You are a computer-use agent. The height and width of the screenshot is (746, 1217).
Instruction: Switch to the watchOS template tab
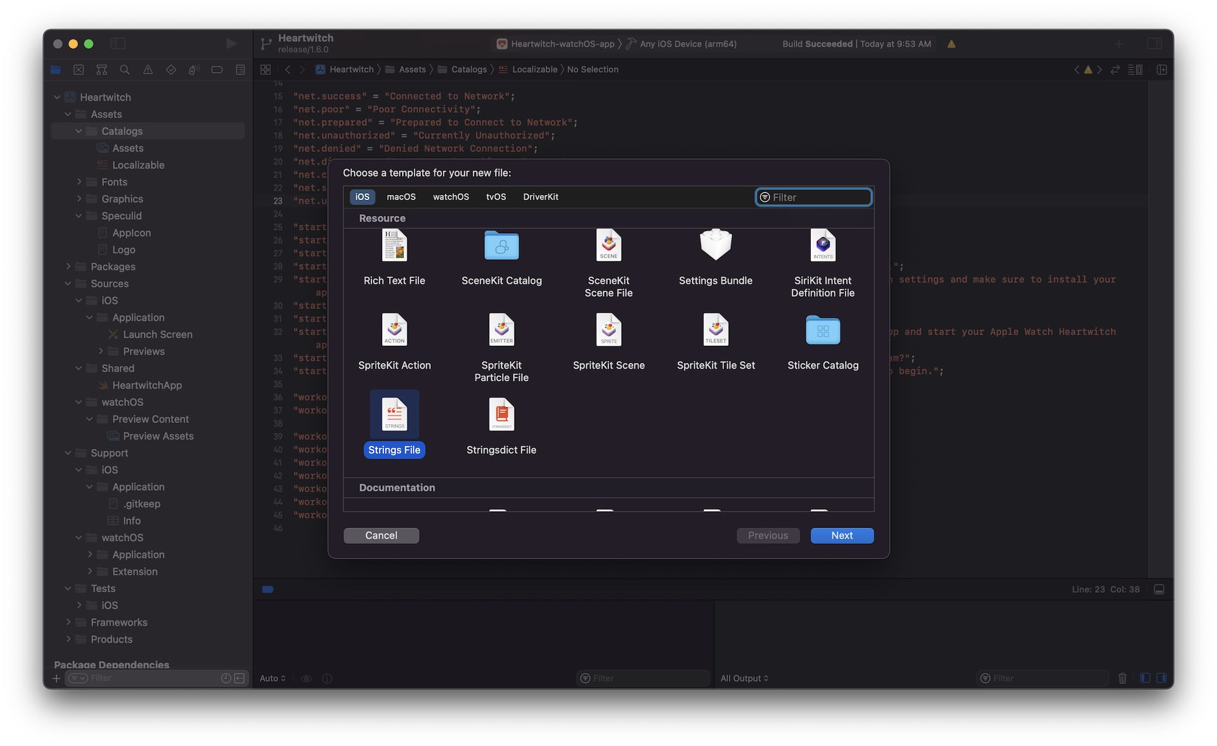point(451,197)
